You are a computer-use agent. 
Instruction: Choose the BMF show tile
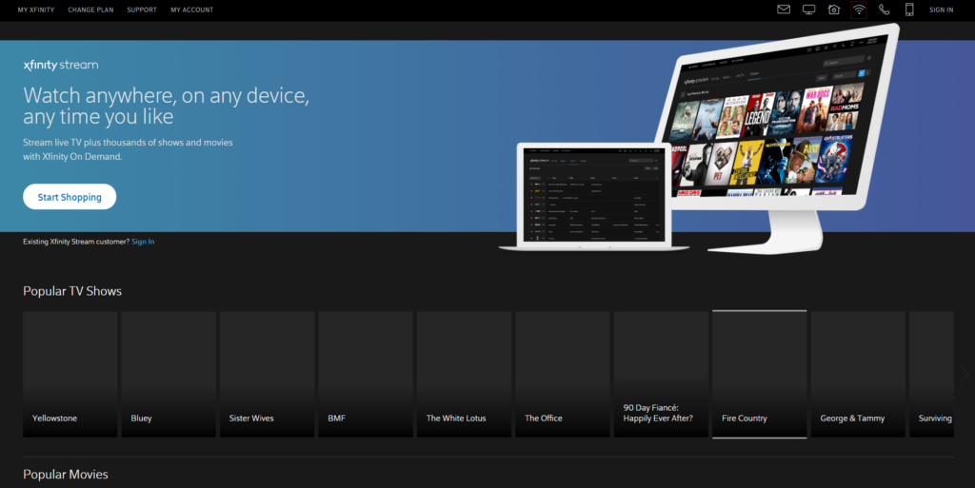tap(366, 375)
